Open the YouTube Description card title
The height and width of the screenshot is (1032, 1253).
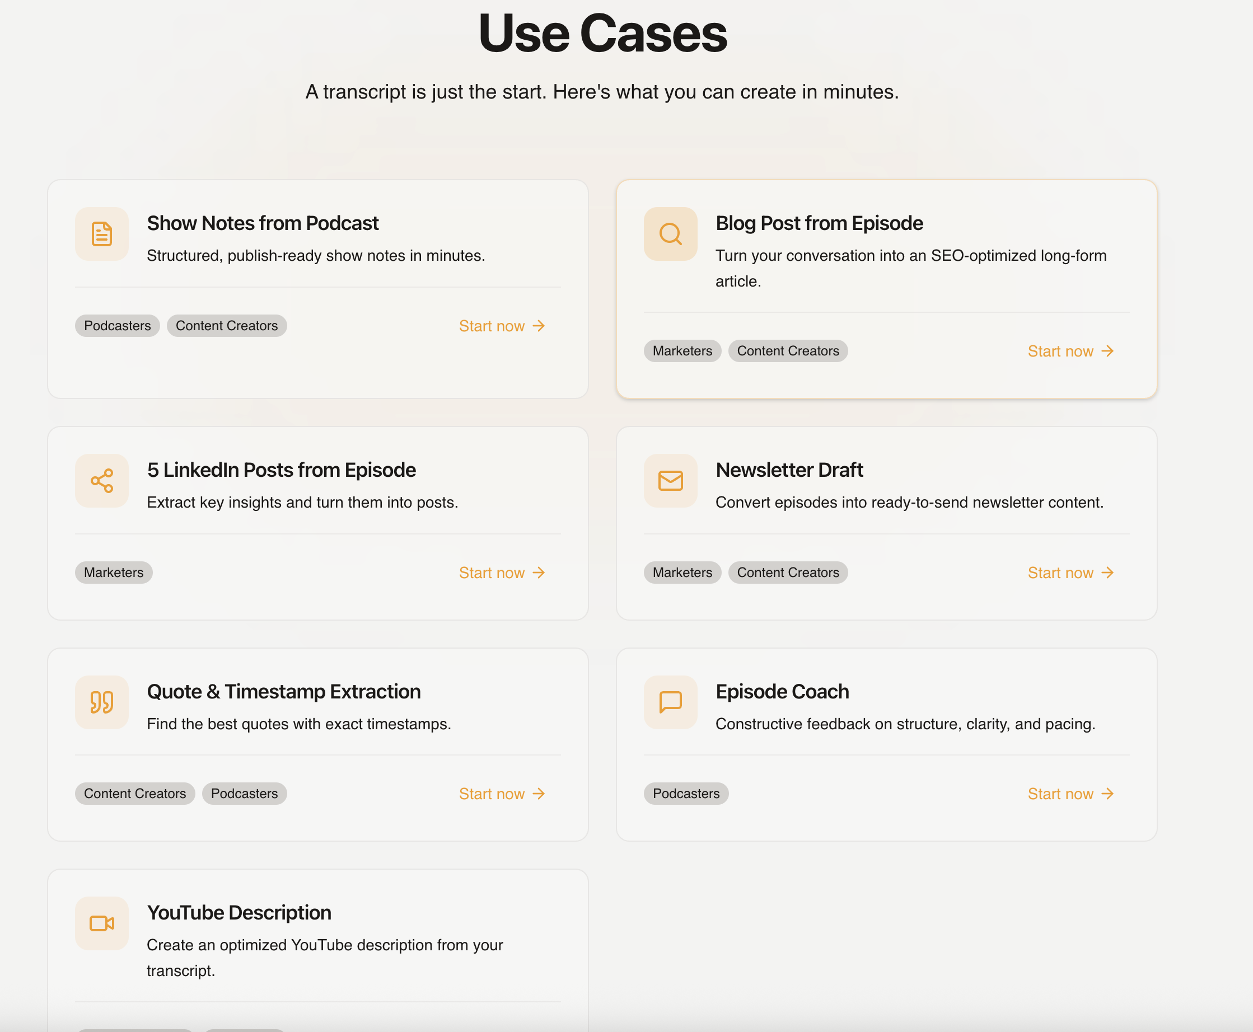click(239, 912)
